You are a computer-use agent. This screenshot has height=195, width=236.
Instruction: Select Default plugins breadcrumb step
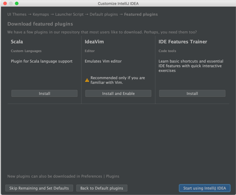(x=104, y=14)
